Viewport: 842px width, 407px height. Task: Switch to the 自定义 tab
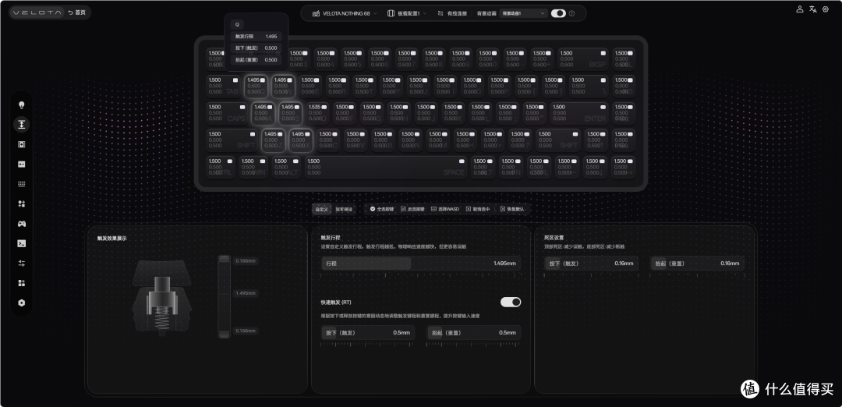click(321, 209)
